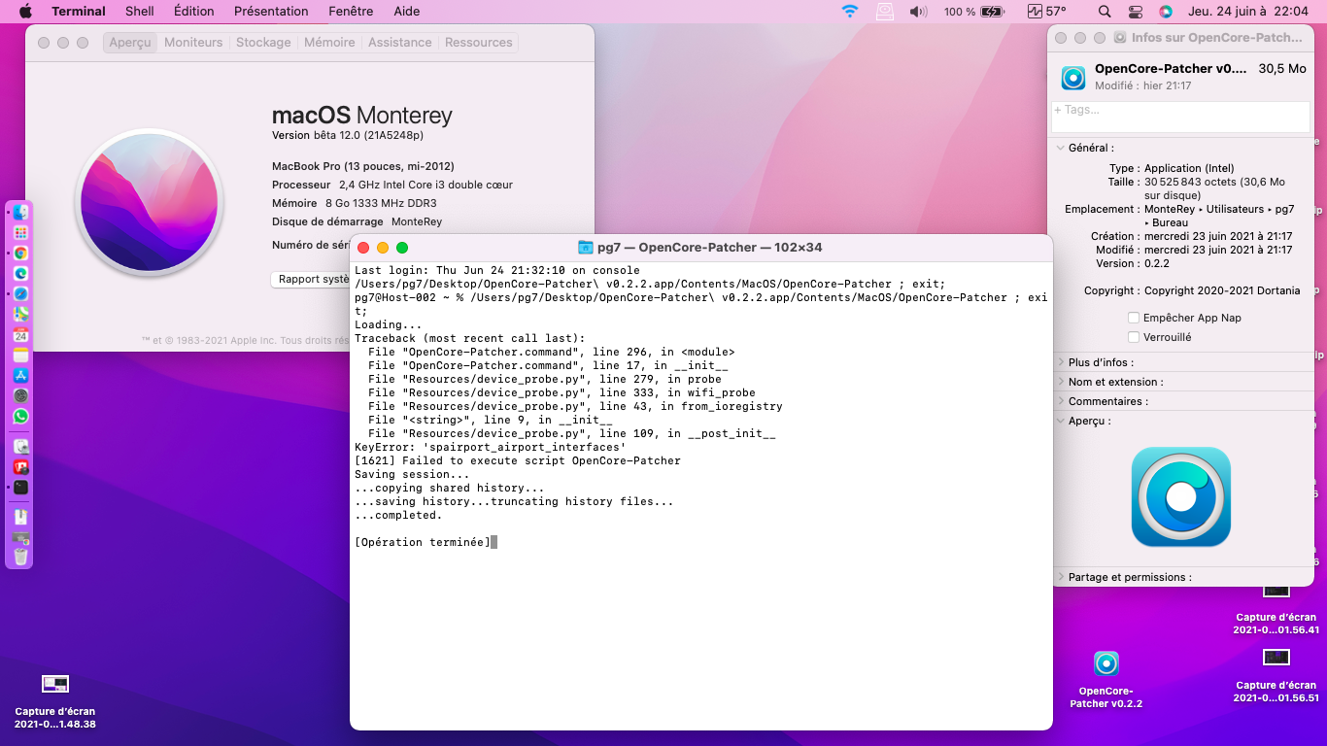The height and width of the screenshot is (746, 1327).
Task: Open the Terminal menu
Action: click(79, 12)
